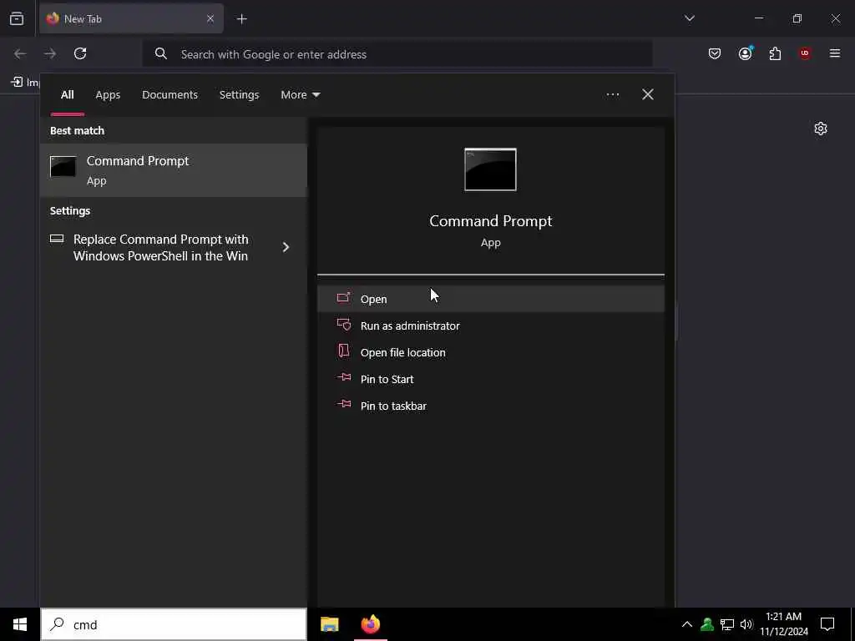855x641 pixels.
Task: Choose Open file location
Action: [490, 352]
